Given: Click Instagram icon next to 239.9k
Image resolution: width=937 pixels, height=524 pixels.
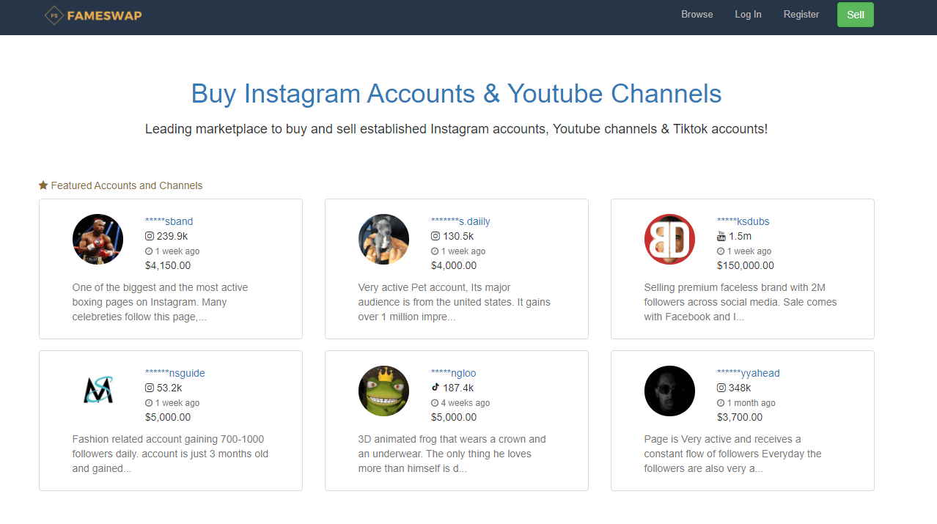Looking at the screenshot, I should point(150,236).
